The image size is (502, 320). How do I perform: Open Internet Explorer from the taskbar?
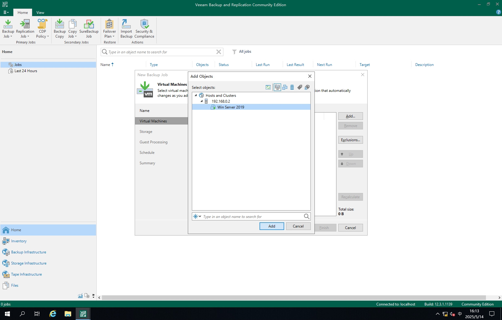53,314
